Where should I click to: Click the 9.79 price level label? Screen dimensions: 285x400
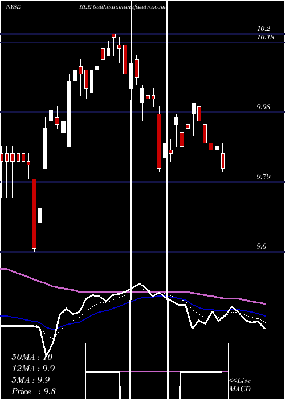(x=263, y=176)
